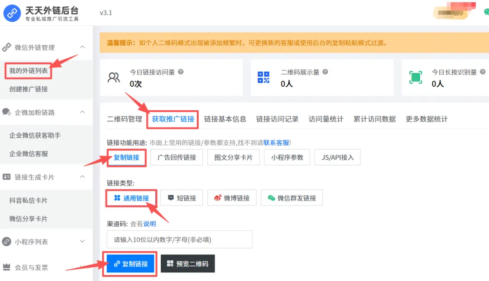
Task: Focus the 渠道码 input field
Action: coord(179,239)
